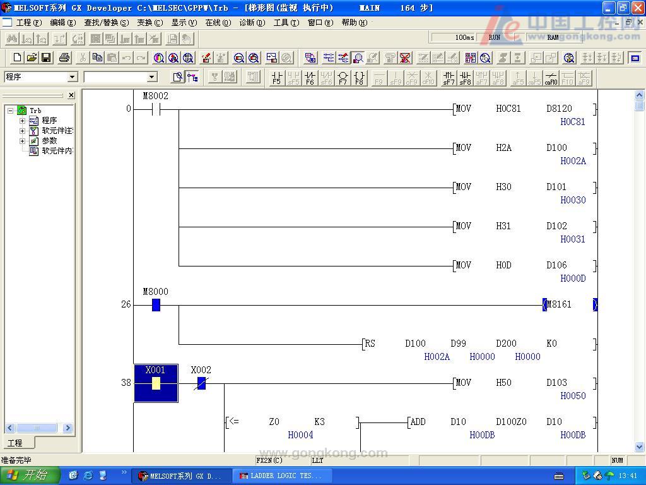The image size is (646, 485).
Task: Click the New project icon
Action: pyautogui.click(x=17, y=58)
